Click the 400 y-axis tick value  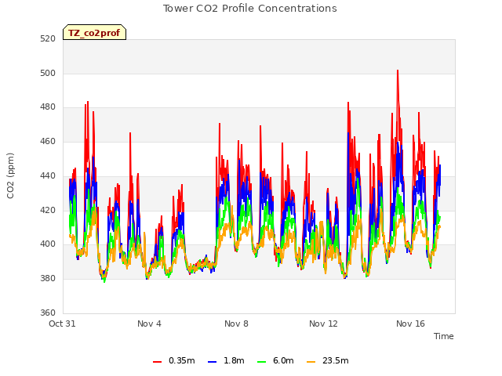click(48, 244)
